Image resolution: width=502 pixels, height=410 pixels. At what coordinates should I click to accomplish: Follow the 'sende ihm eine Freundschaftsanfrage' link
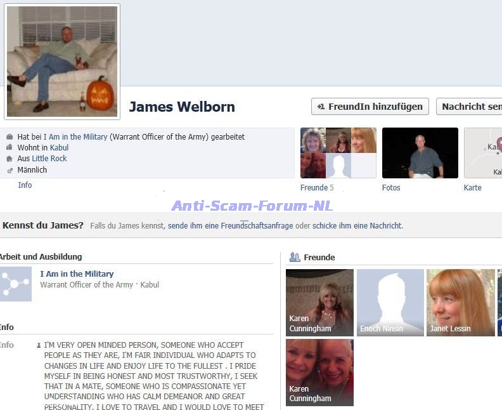[230, 225]
